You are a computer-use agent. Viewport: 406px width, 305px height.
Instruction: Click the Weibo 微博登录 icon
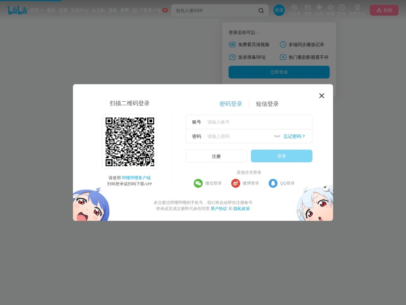(x=235, y=183)
